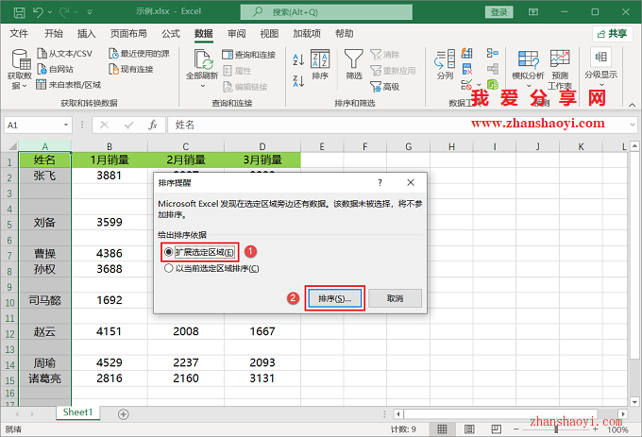Switch to Formulas (公式) tab
642x437 pixels.
click(x=171, y=34)
